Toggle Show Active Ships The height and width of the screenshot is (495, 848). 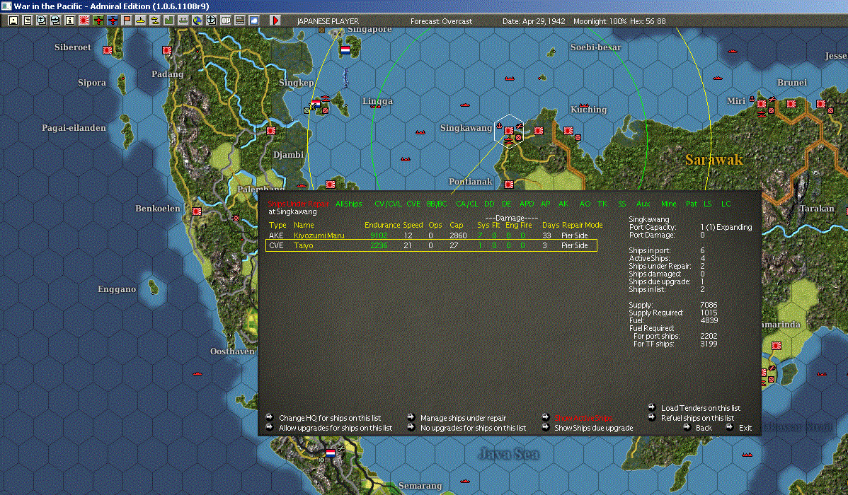[583, 418]
